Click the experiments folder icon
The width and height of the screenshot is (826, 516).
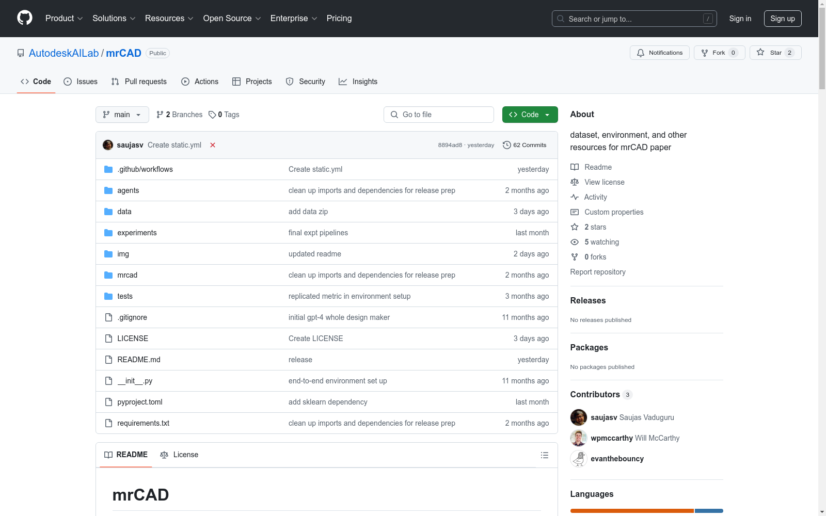click(108, 233)
